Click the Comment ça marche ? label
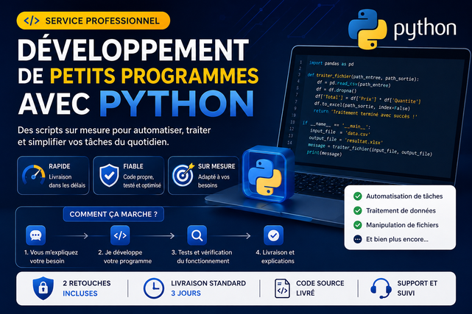This screenshot has width=472, height=314. (113, 214)
